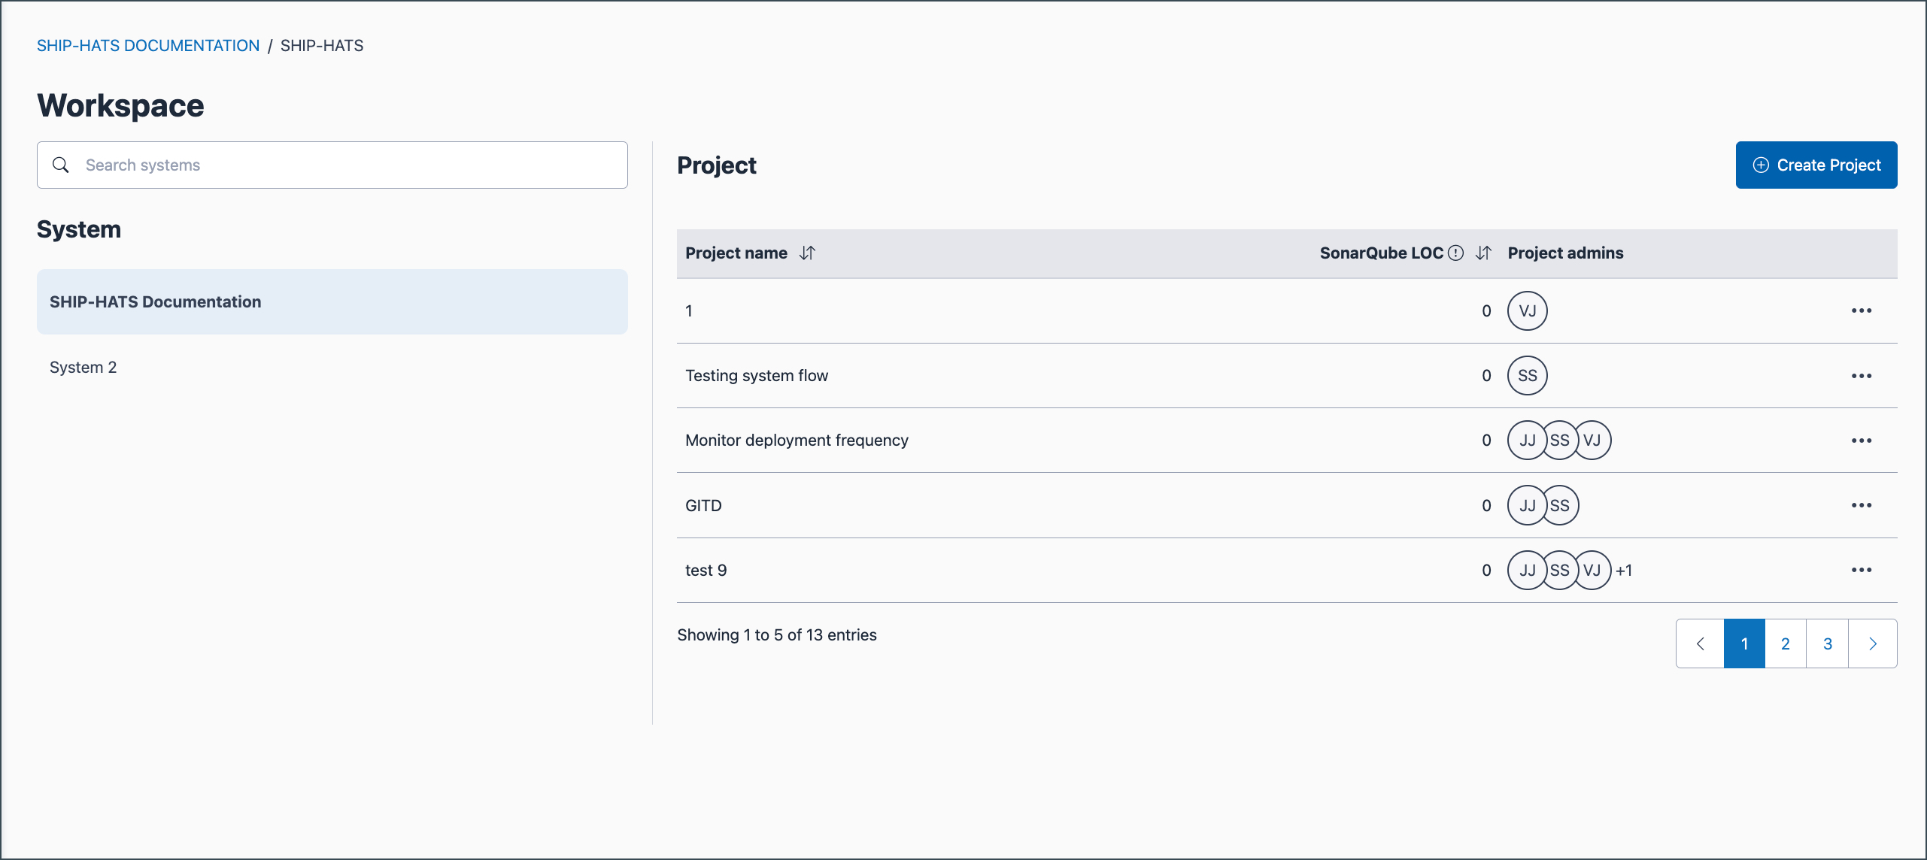Go to page 3
The height and width of the screenshot is (860, 1927).
1828,643
